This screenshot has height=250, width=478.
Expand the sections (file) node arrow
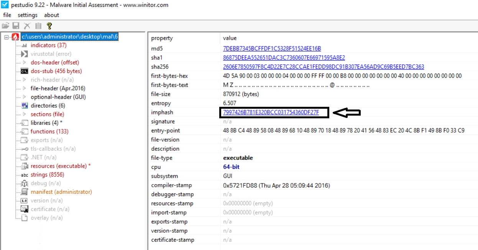coord(24,114)
